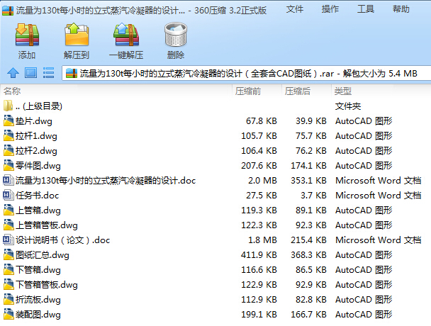Click Word icon of 流量为130t每小时...设计.doc
This screenshot has width=431, height=326.
tap(9, 180)
